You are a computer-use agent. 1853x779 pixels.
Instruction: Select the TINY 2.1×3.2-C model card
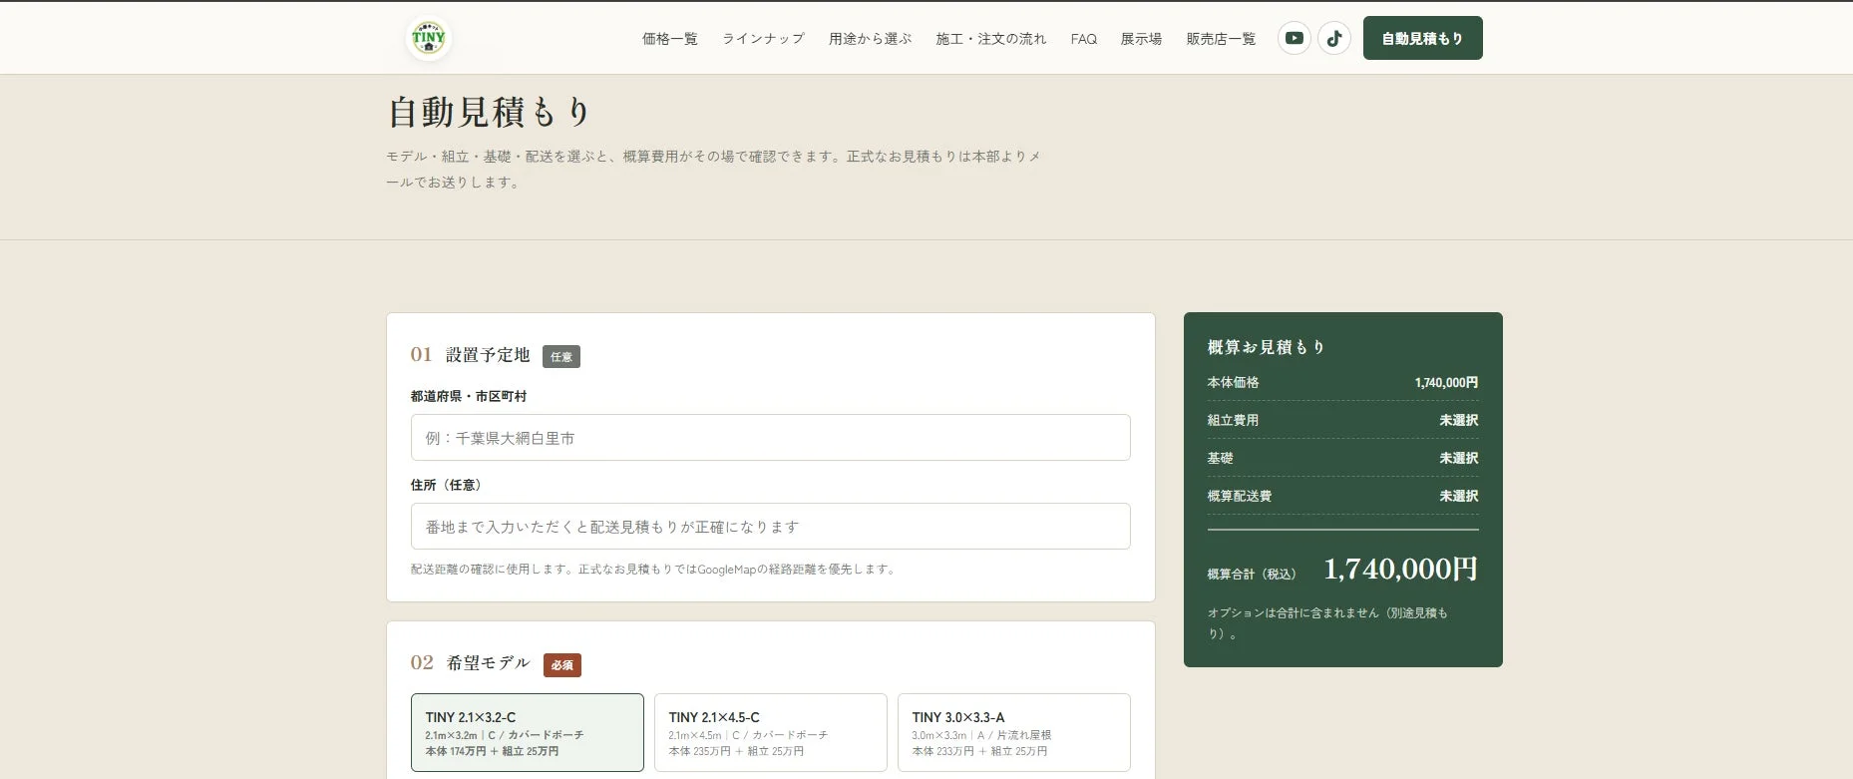pos(527,732)
